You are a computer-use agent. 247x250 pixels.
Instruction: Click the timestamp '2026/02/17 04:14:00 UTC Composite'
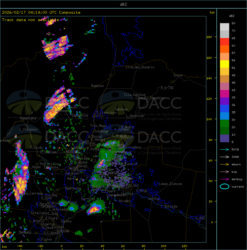pyautogui.click(x=41, y=12)
